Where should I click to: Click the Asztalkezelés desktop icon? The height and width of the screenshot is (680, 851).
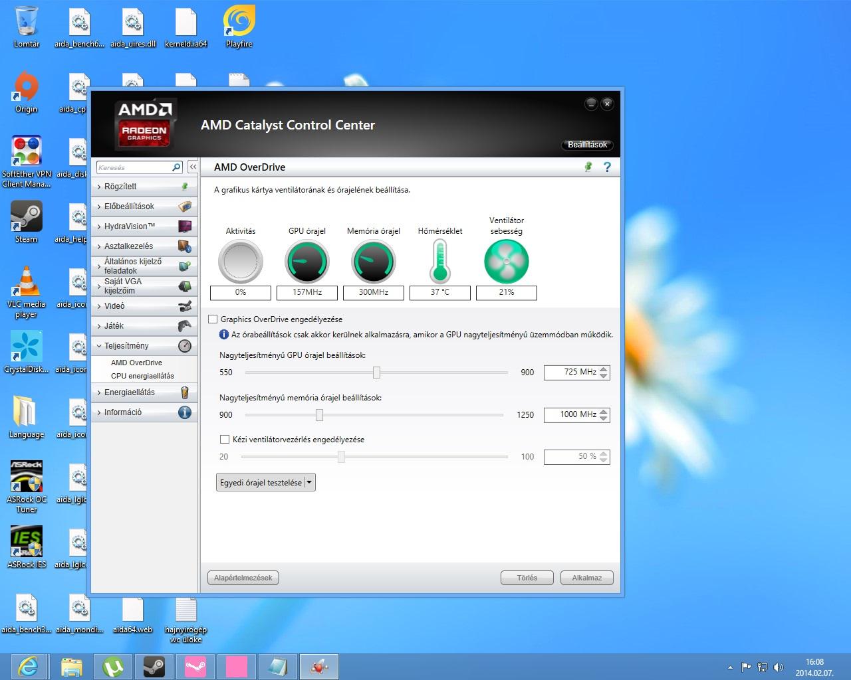(185, 246)
